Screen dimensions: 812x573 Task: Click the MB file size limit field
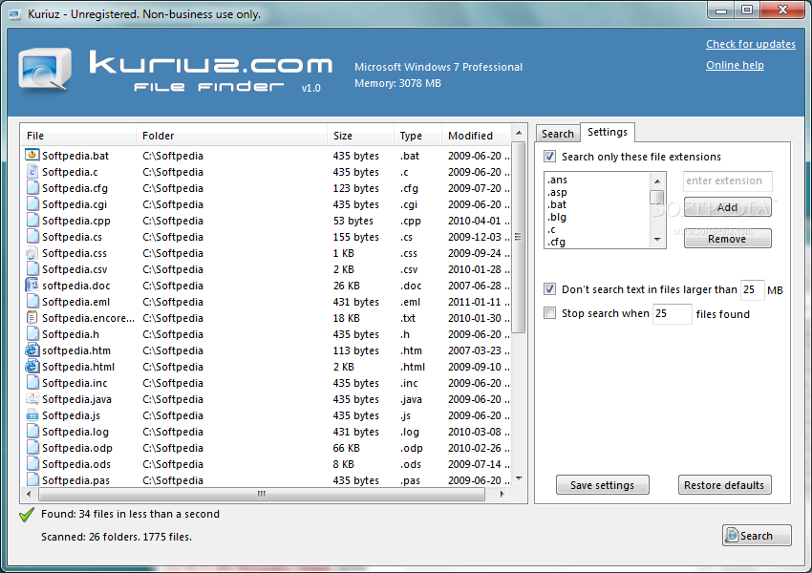752,289
